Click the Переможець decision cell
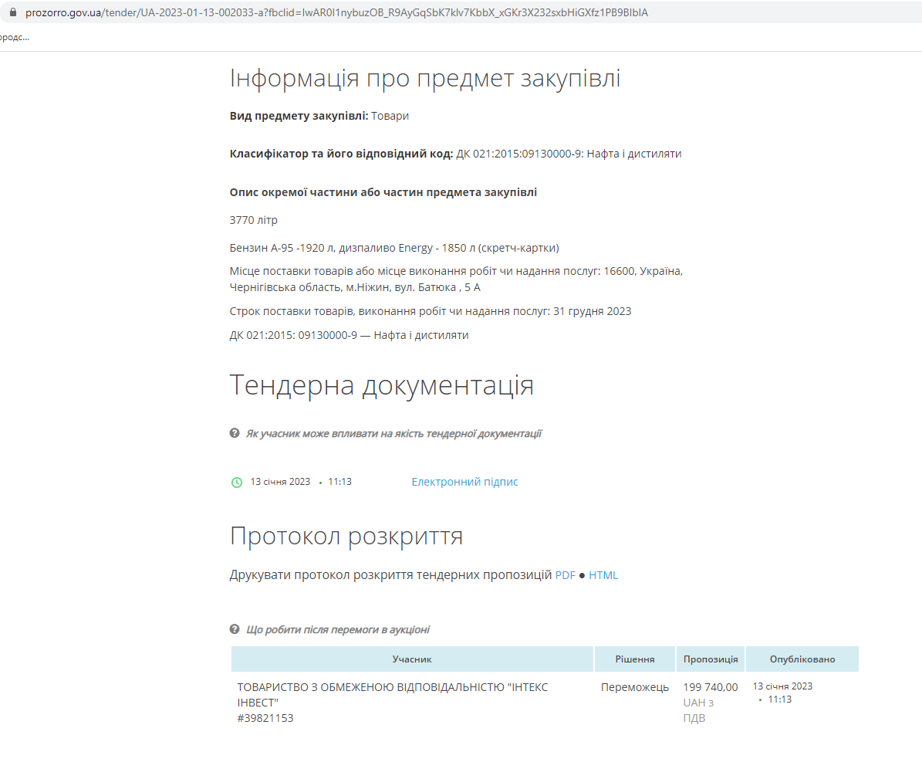The image size is (922, 769). tap(634, 687)
